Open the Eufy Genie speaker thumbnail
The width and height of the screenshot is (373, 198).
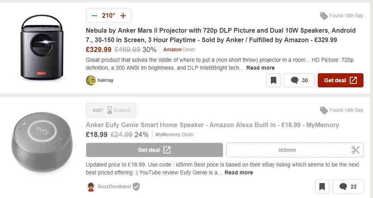pos(42,145)
